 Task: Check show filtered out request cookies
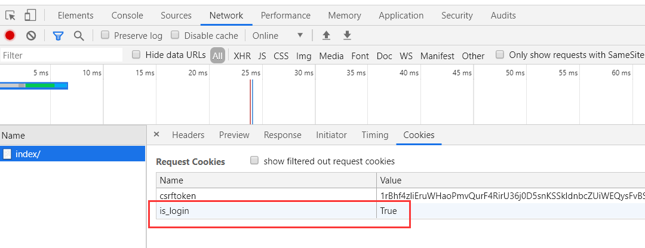pos(254,160)
